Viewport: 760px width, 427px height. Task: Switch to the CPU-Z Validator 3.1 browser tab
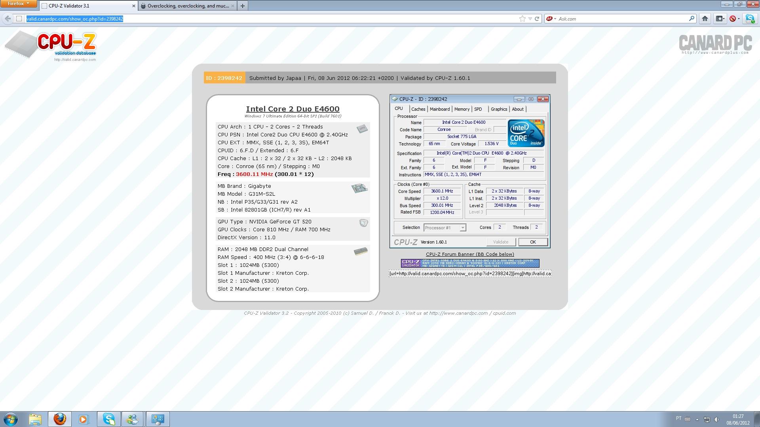(88, 6)
